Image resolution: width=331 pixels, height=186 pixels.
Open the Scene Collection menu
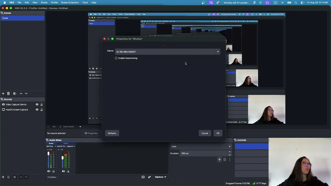tap(70, 3)
